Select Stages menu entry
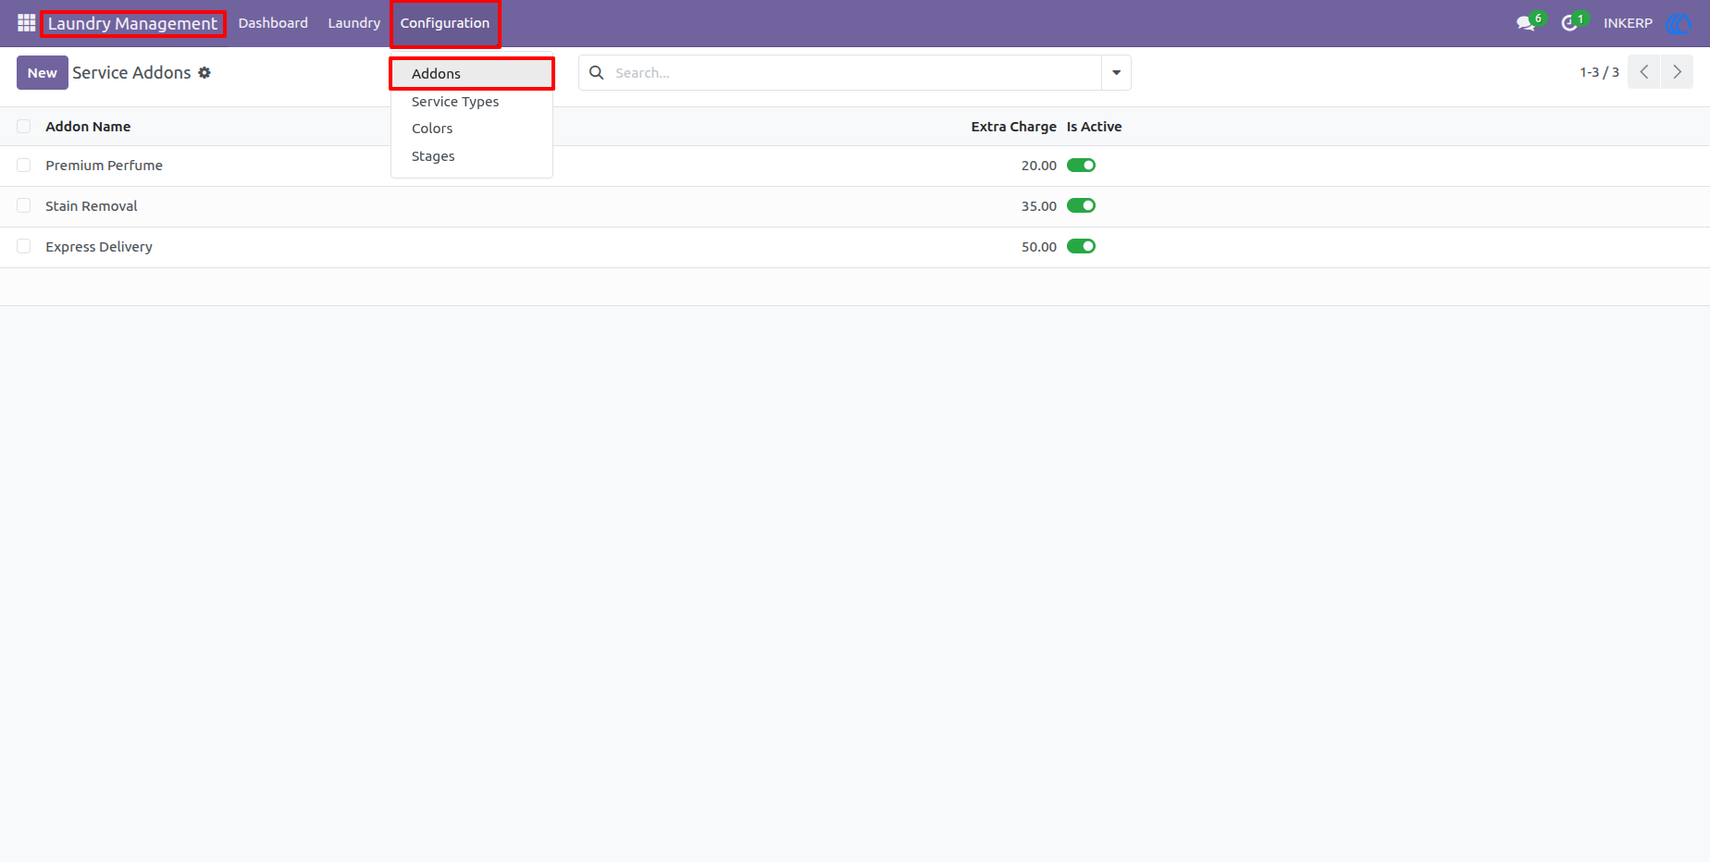 pyautogui.click(x=472, y=156)
